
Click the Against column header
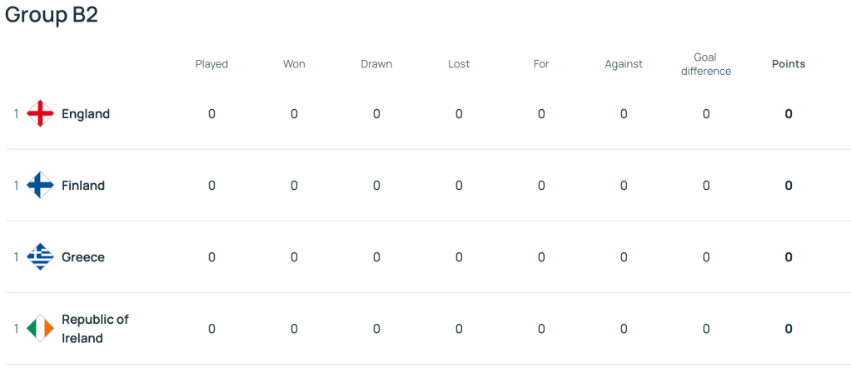tap(624, 64)
